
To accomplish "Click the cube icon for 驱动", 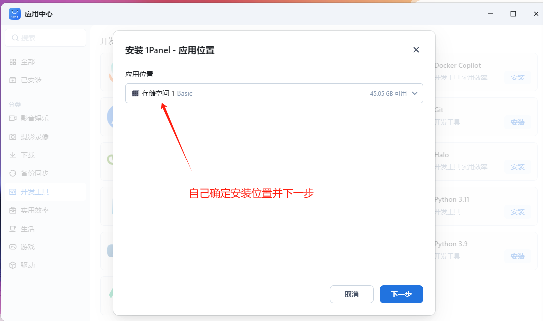I will coord(13,265).
